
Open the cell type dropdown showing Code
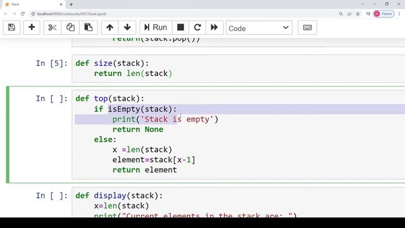259,28
